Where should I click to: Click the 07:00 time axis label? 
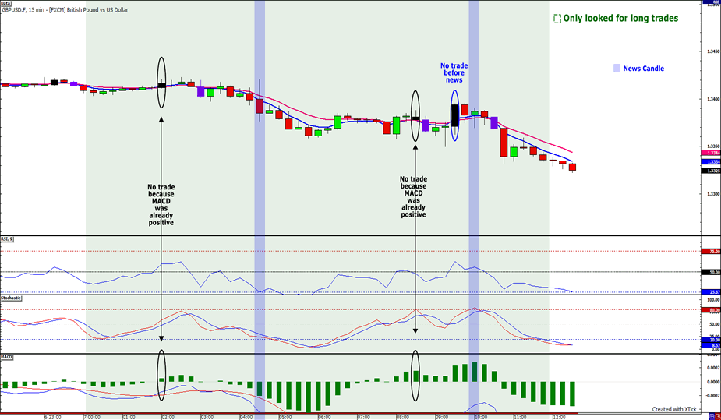coord(364,417)
